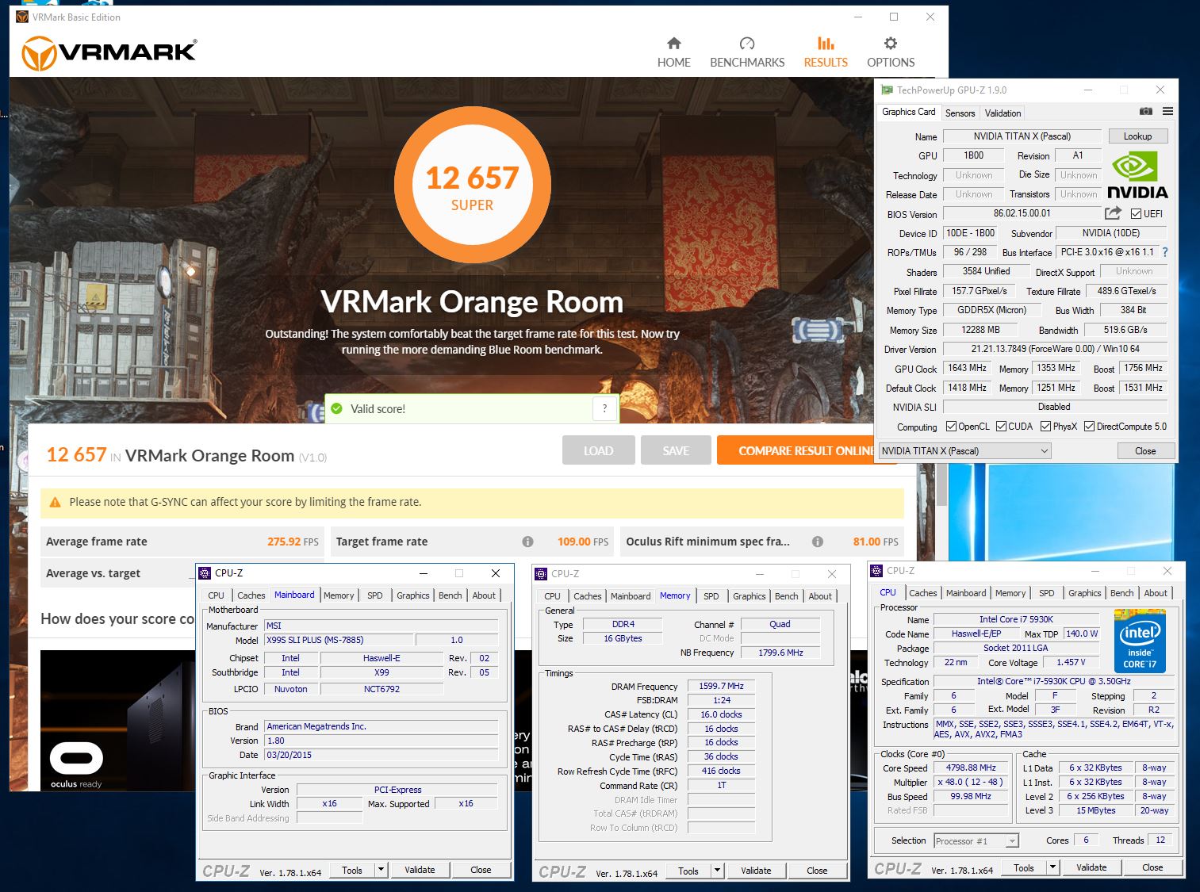Click the motherboard model X99S SLI PLUS field
This screenshot has height=892, width=1200.
click(339, 640)
